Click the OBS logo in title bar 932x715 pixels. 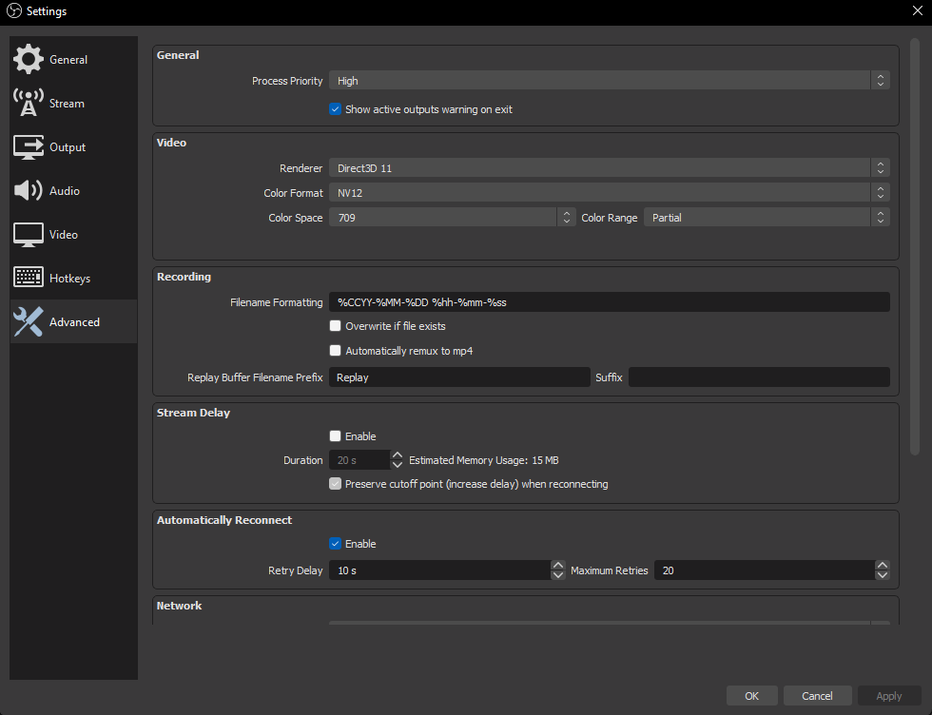pyautogui.click(x=13, y=10)
